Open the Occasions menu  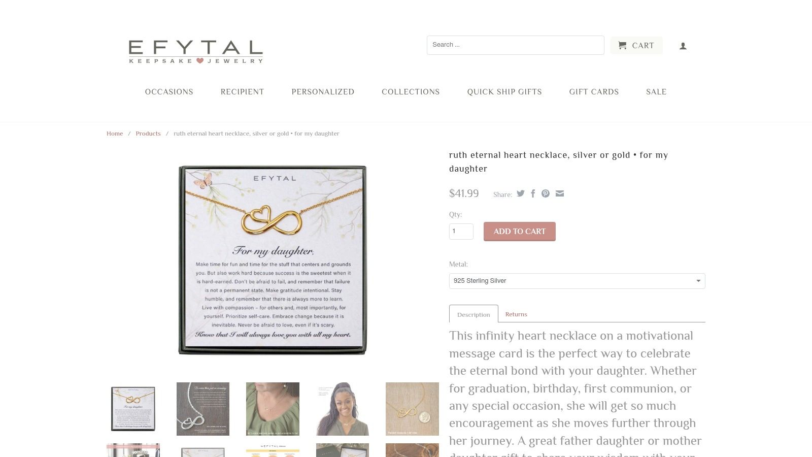169,92
